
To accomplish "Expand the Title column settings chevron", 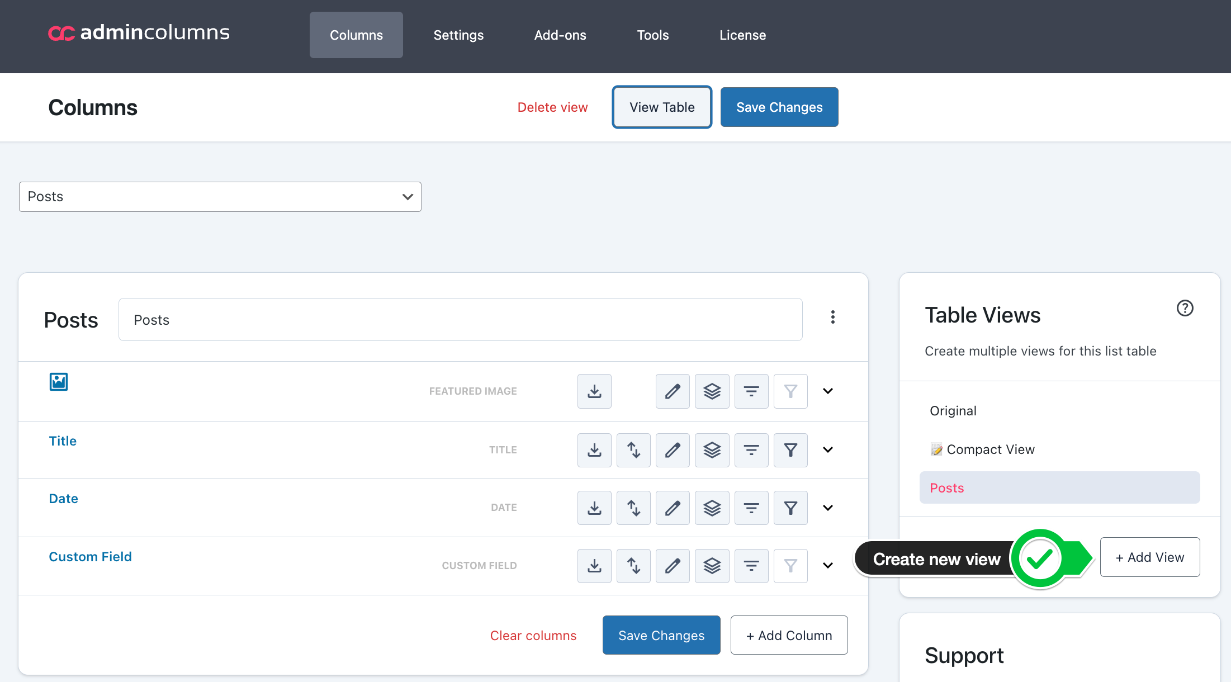I will click(x=828, y=450).
